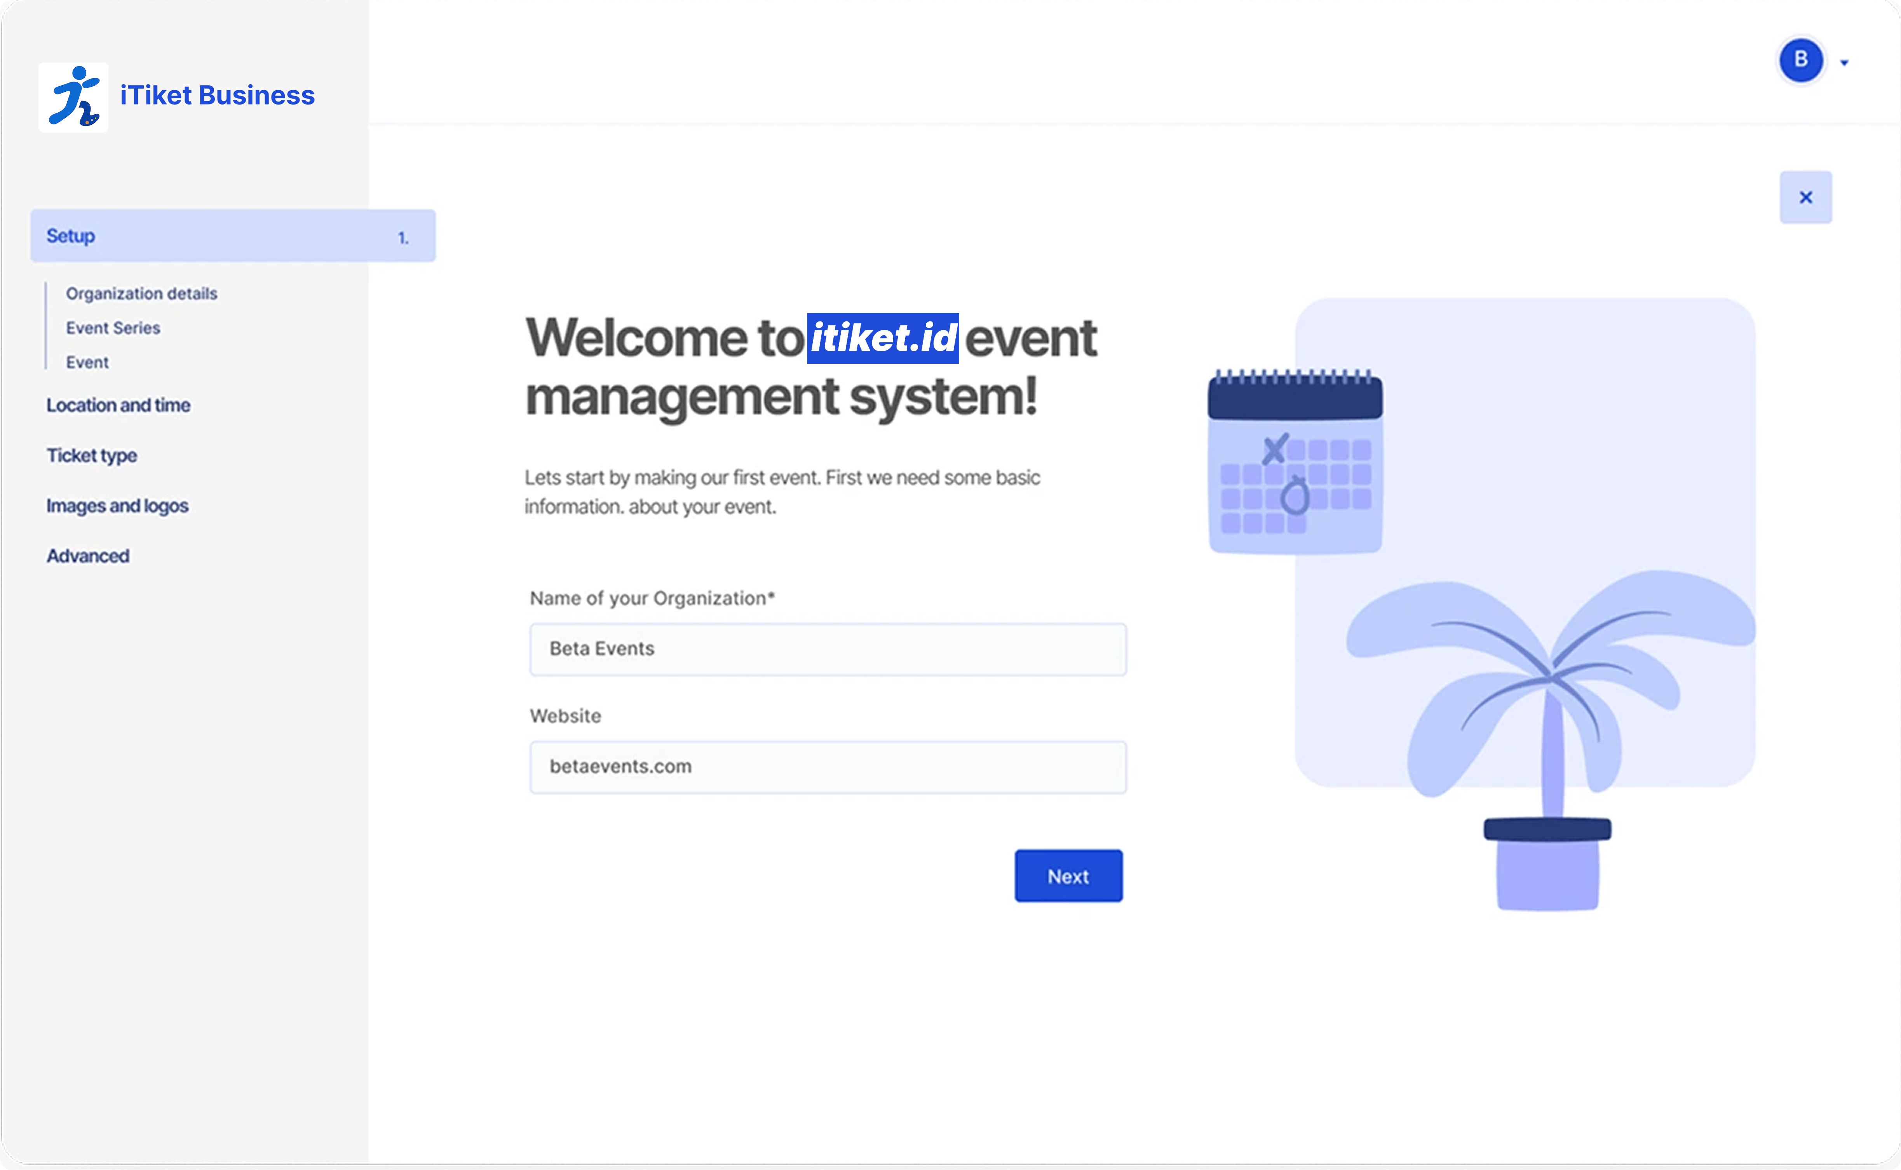Go to Ticket type step
Viewport: 1901px width, 1170px height.
point(92,455)
